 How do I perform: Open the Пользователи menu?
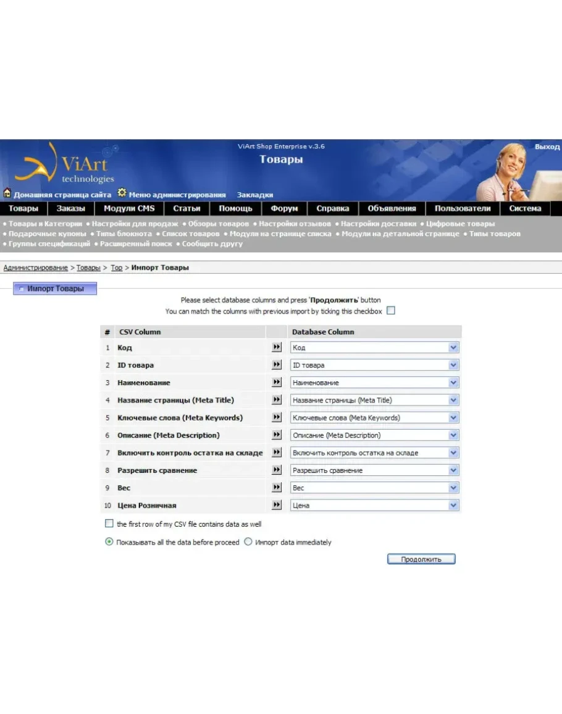[x=462, y=209]
